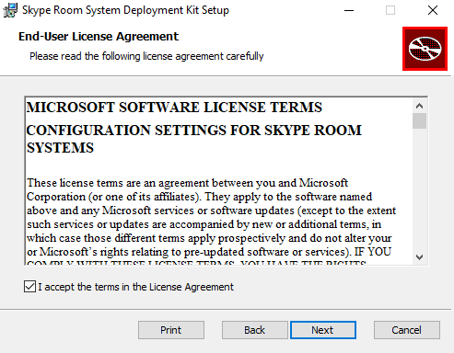
Task: Click the scrollbar track below the thumb
Action: 419,189
